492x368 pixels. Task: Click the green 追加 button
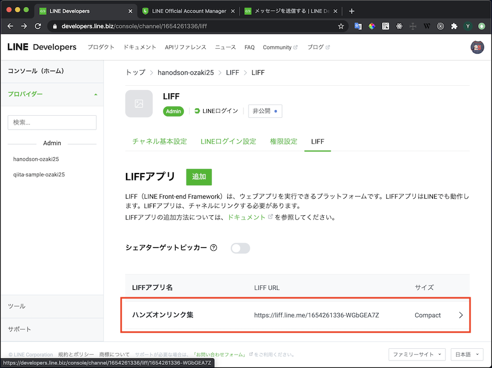(x=199, y=177)
